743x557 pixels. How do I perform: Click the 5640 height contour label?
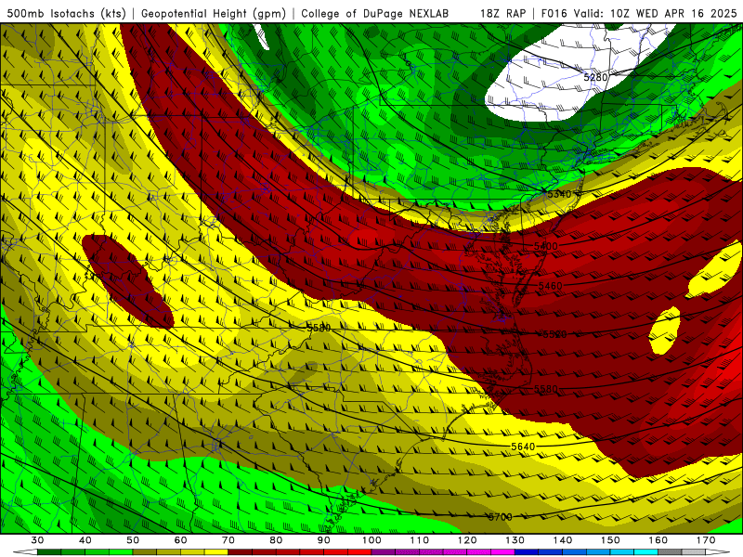(523, 447)
